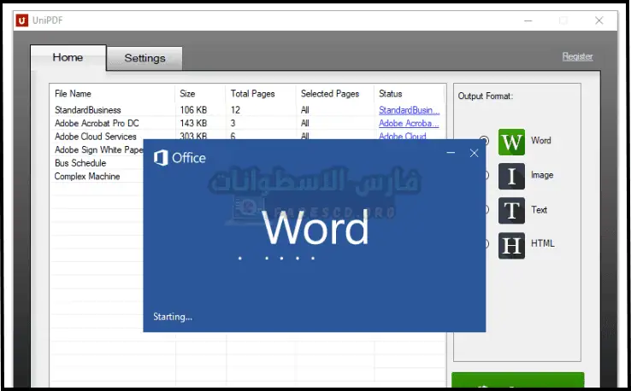Select the Word output radio button
This screenshot has width=631, height=391.
click(x=485, y=141)
